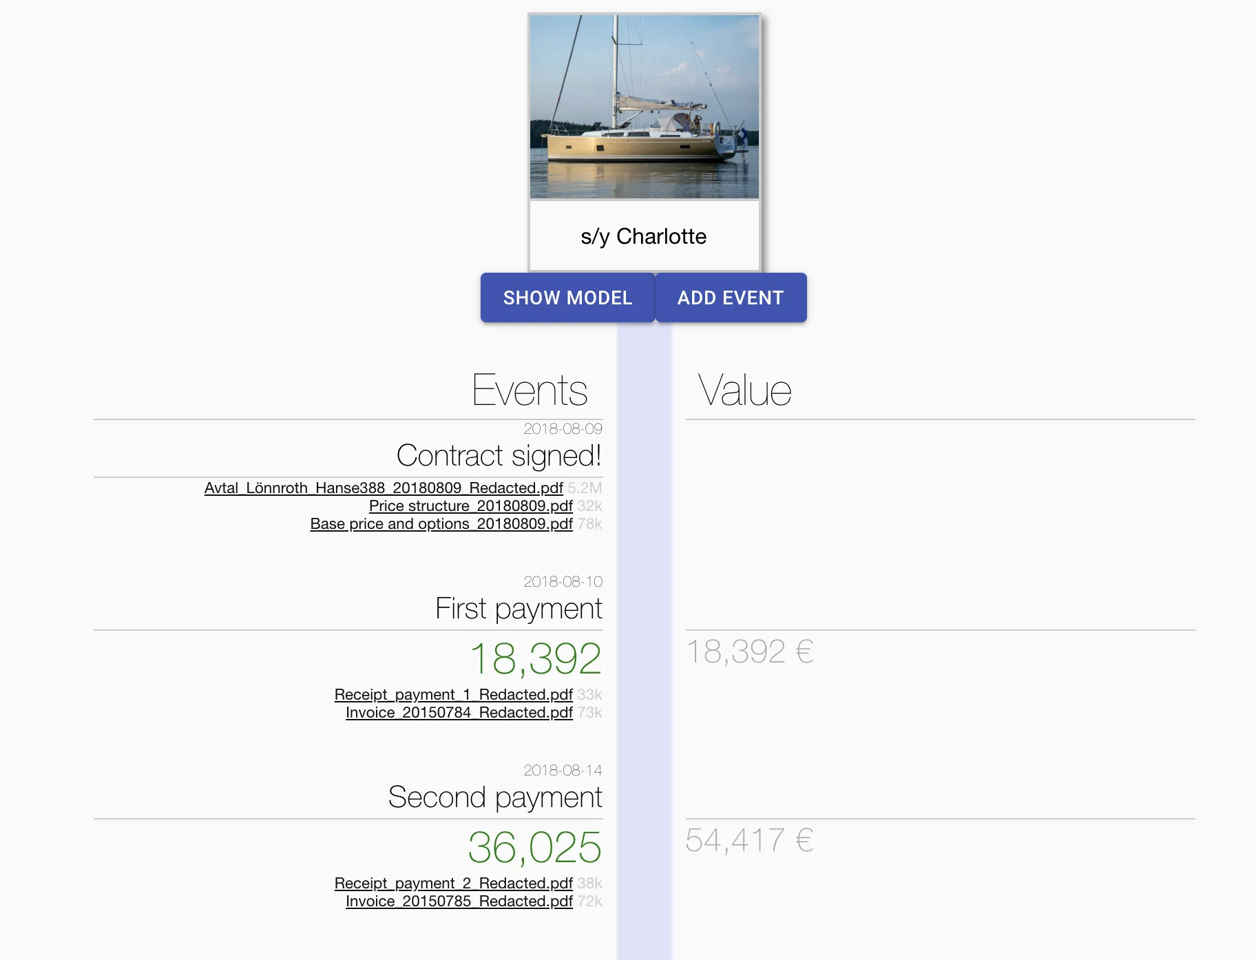Open Base price and options PDF

click(x=441, y=524)
